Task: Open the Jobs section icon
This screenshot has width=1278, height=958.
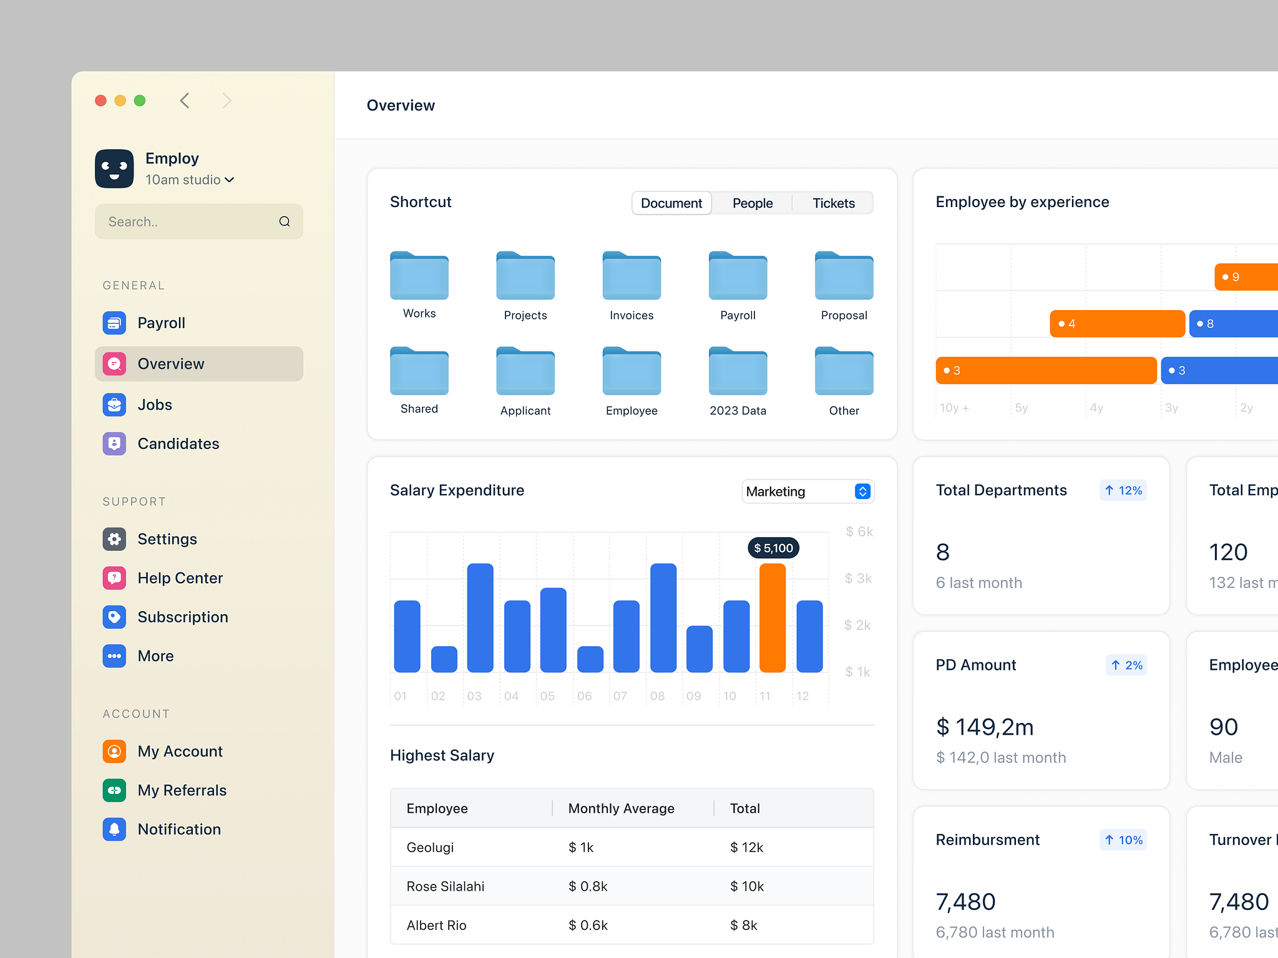Action: click(114, 405)
